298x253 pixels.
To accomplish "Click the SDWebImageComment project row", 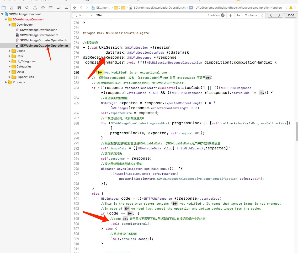I will tap(35, 14).
